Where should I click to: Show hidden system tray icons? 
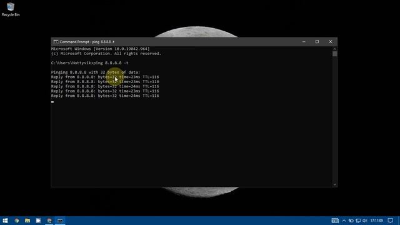click(344, 221)
